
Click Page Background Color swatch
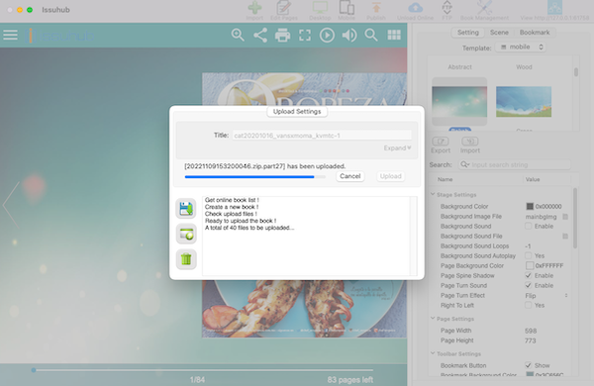530,265
